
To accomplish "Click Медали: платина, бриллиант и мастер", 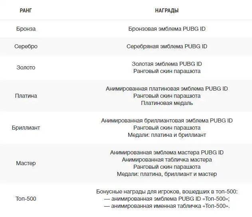I will (167, 174).
